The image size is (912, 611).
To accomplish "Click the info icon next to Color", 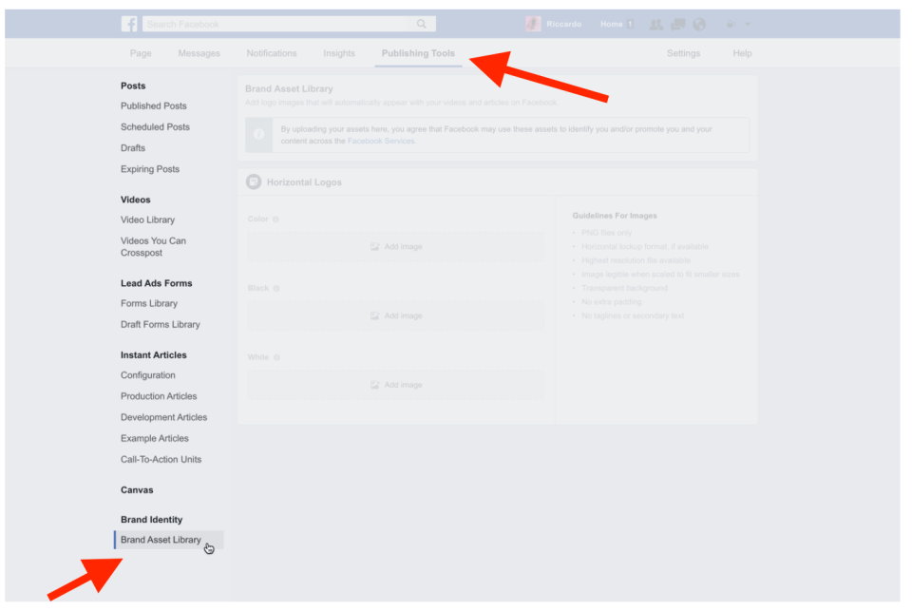I will point(276,220).
